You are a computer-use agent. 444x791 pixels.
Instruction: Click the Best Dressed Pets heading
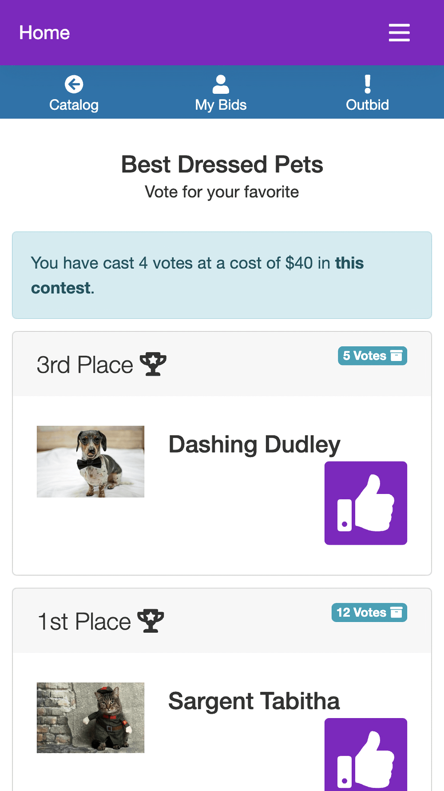pyautogui.click(x=222, y=165)
